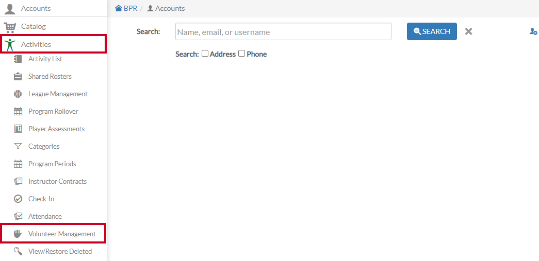Collapse the Activities sidebar section
The width and height of the screenshot is (539, 261).
53,44
